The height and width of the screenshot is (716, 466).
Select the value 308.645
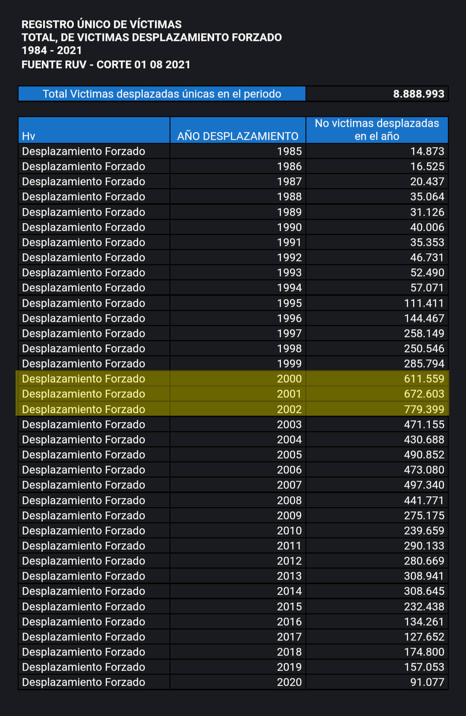pos(424,591)
